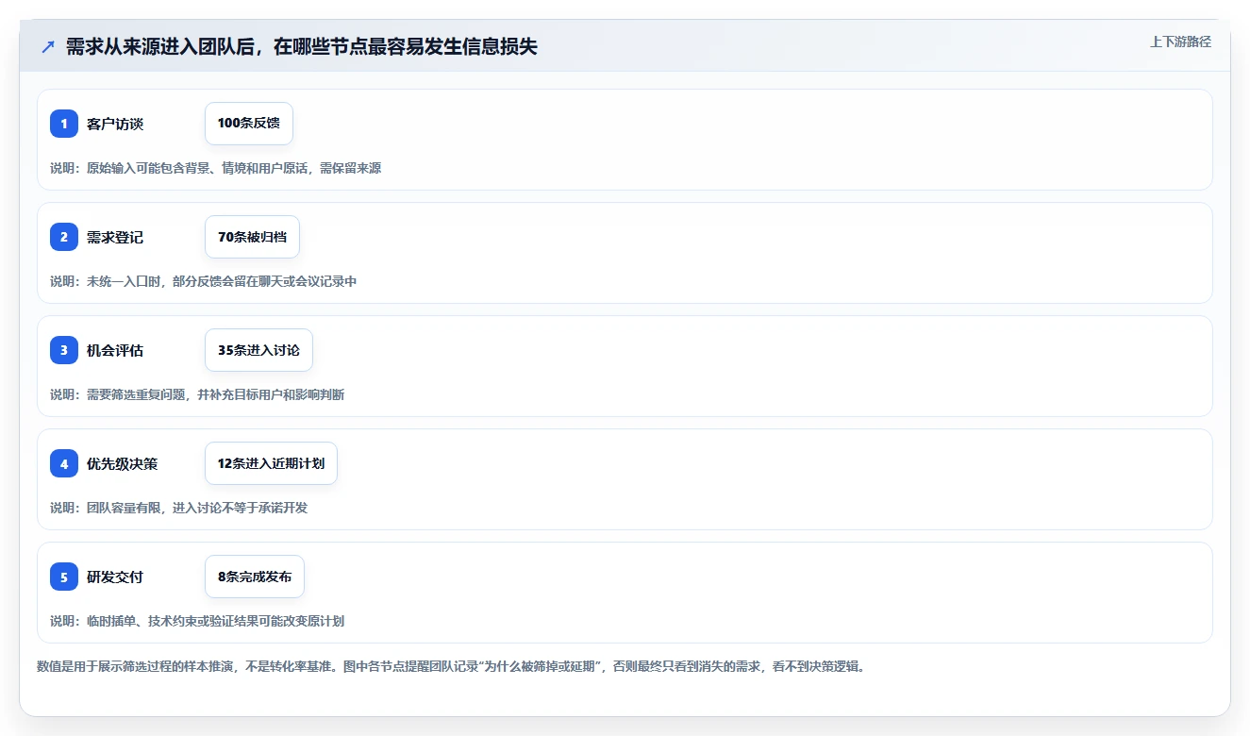Click the note about 未统一入口时
Image resolution: width=1250 pixels, height=736 pixels.
coord(204,281)
